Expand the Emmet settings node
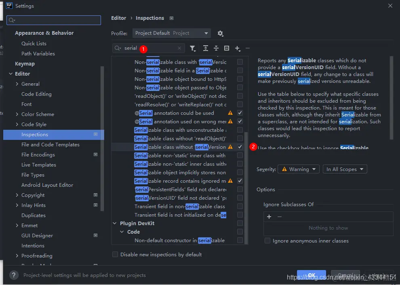400x285 pixels. (x=17, y=225)
